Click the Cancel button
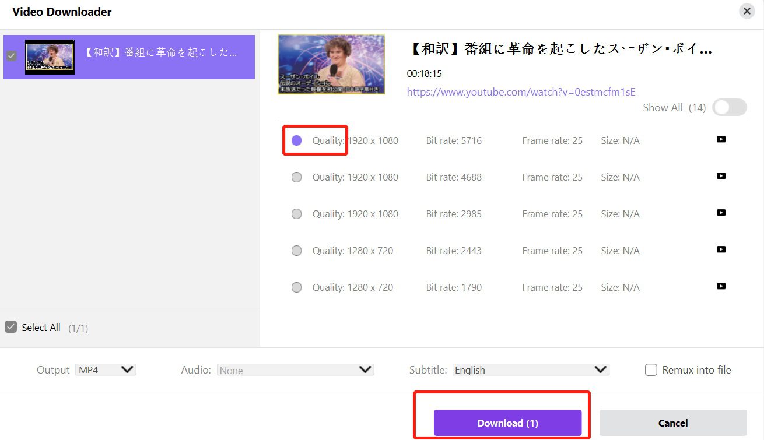This screenshot has height=440, width=764. [673, 423]
